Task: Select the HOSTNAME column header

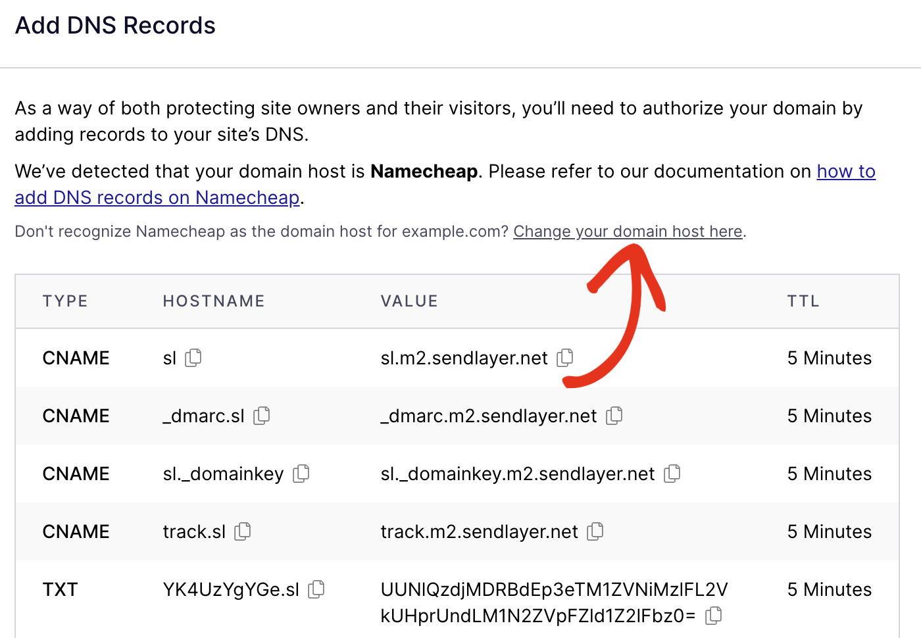Action: [213, 301]
